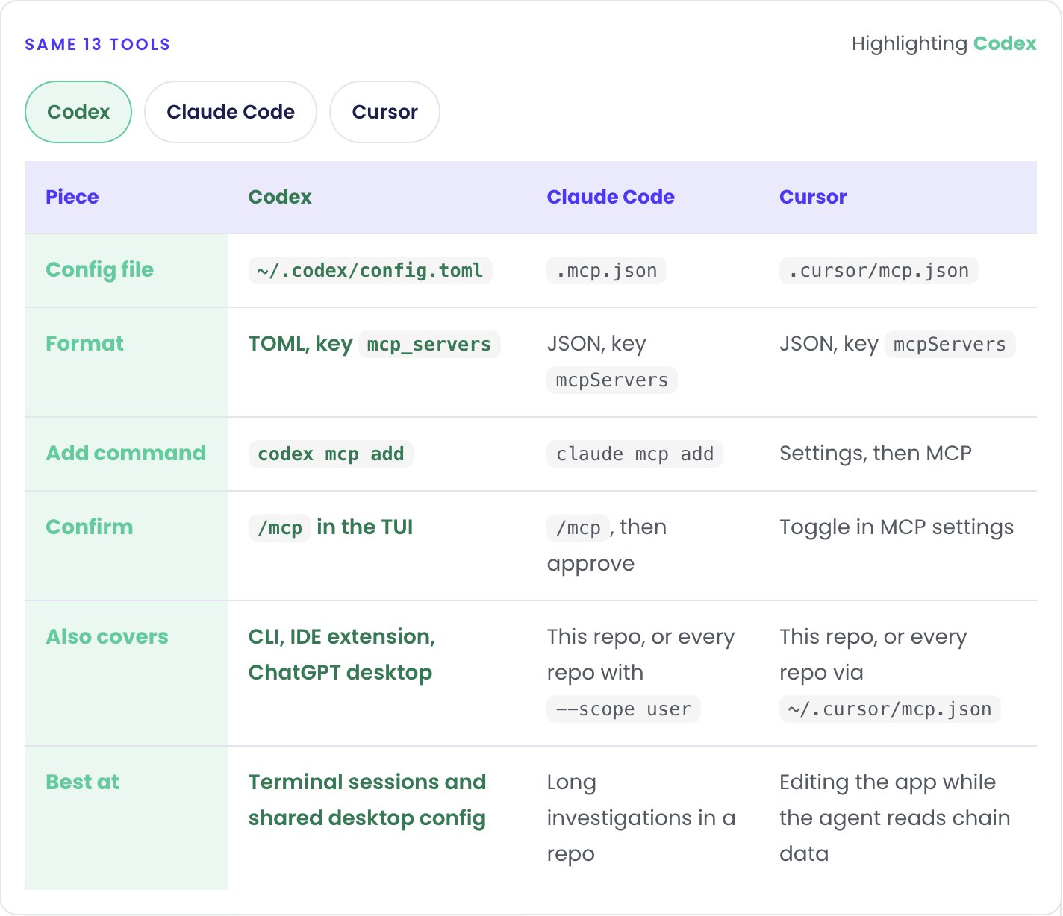The width and height of the screenshot is (1063, 916).
Task: Click the "SAME 13 TOOLS" heading
Action: [98, 45]
